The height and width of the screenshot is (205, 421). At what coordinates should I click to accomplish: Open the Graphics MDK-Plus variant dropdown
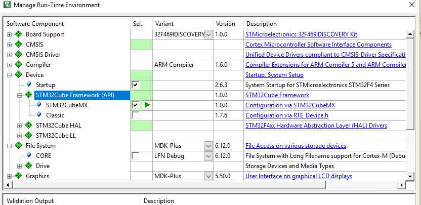208,176
